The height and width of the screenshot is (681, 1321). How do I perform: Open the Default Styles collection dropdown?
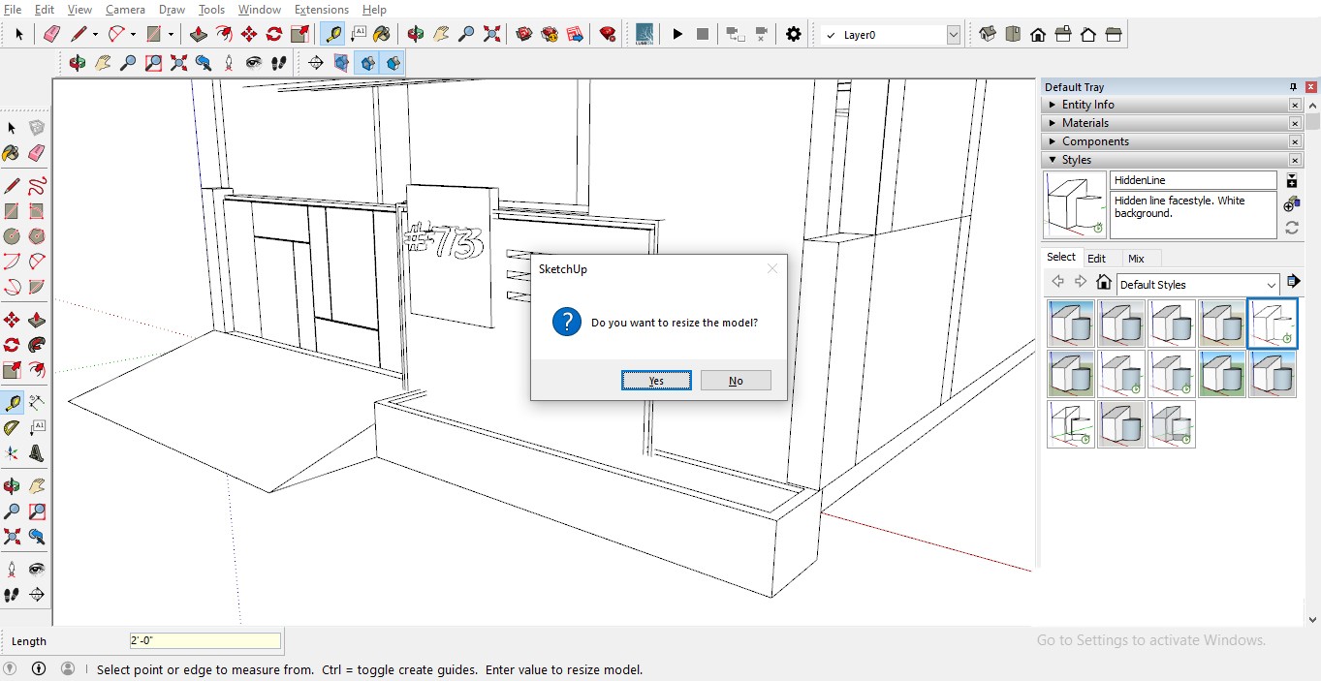1272,285
